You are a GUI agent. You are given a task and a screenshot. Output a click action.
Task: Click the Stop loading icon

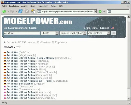27,11
